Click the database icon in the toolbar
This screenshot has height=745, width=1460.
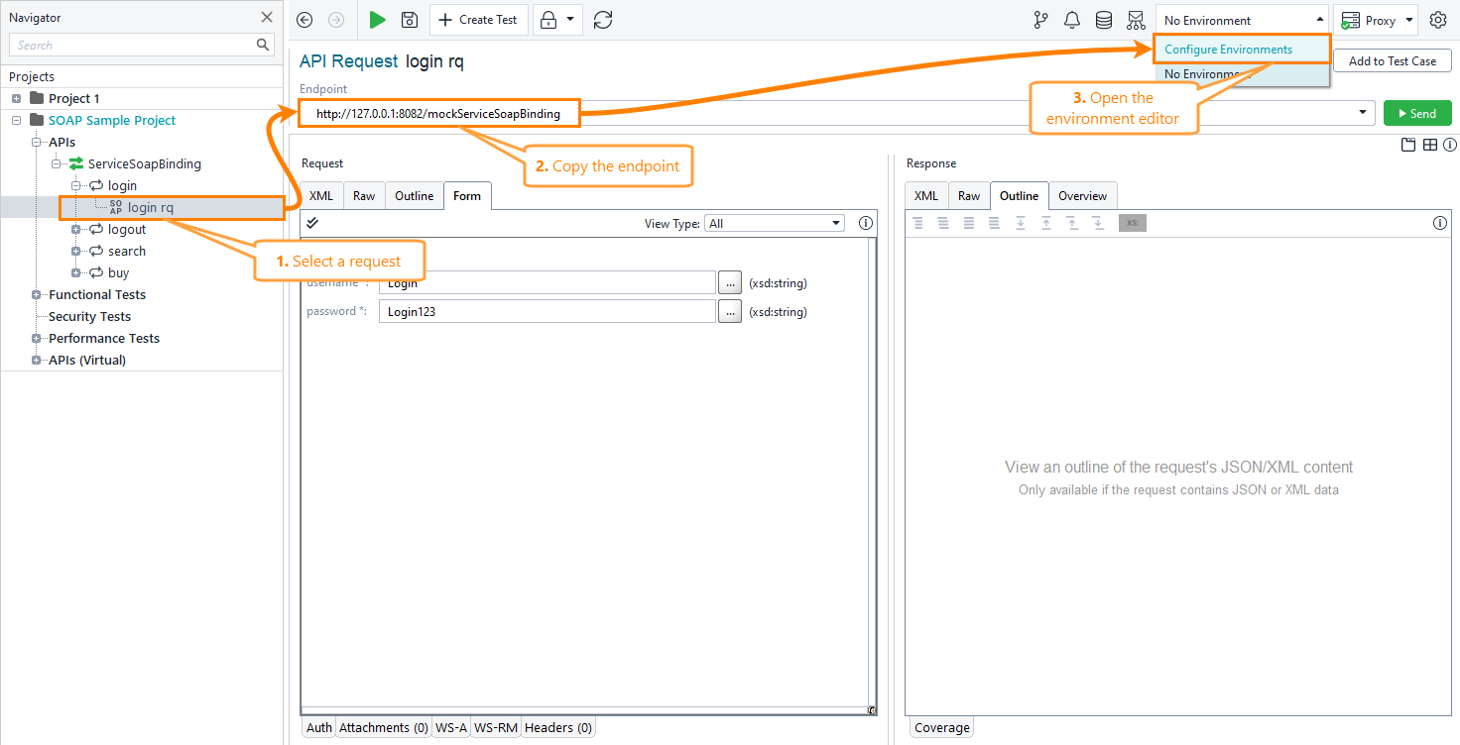click(x=1103, y=20)
